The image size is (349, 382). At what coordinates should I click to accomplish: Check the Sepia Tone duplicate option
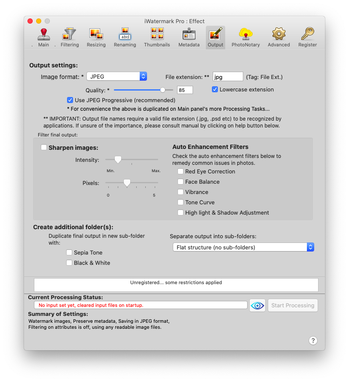[x=69, y=252]
